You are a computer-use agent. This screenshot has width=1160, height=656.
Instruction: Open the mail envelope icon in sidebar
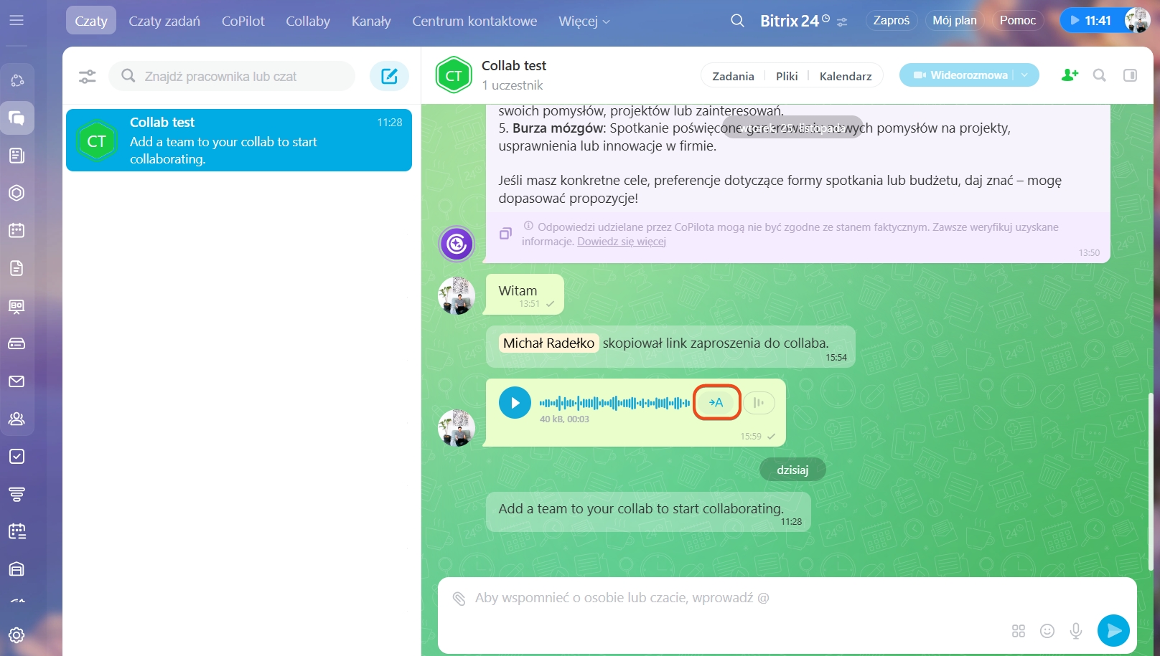click(x=17, y=381)
